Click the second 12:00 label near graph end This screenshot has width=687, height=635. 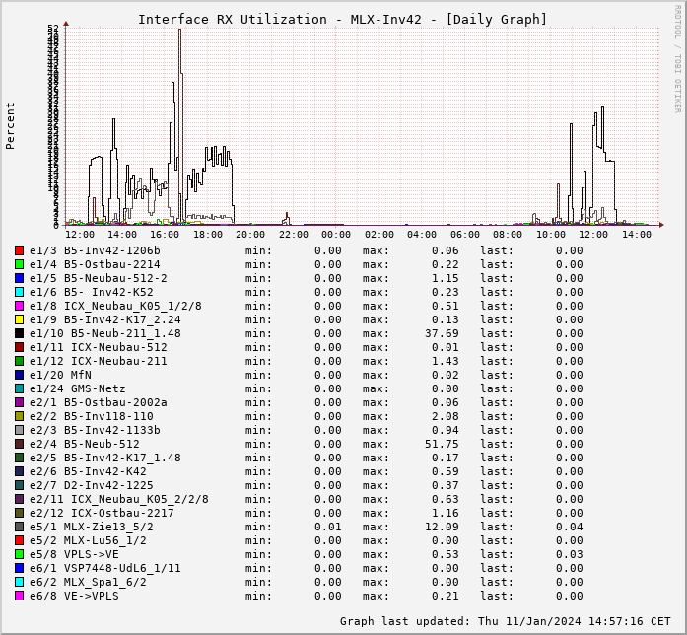593,235
